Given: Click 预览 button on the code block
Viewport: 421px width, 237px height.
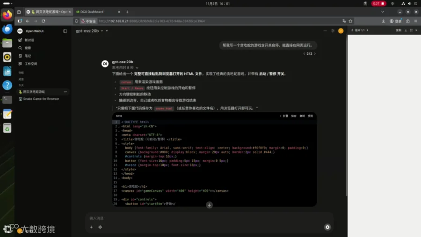Looking at the screenshot, I should tap(311, 116).
